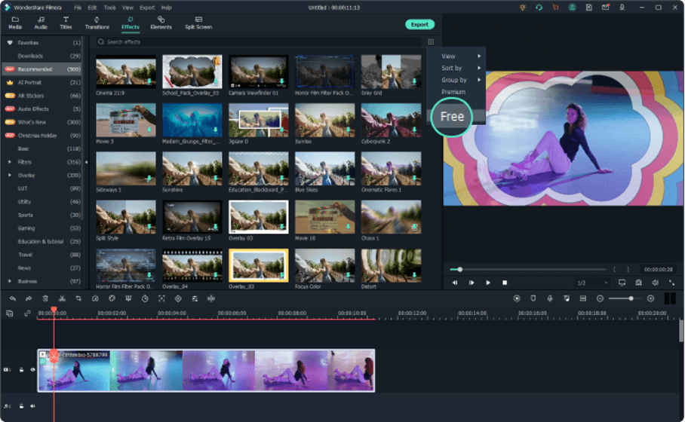The height and width of the screenshot is (422, 685).
Task: Open the Edit adjustment sliders icon
Action: pyautogui.click(x=195, y=298)
